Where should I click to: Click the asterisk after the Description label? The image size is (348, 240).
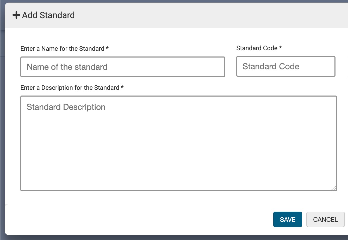pyautogui.click(x=122, y=88)
